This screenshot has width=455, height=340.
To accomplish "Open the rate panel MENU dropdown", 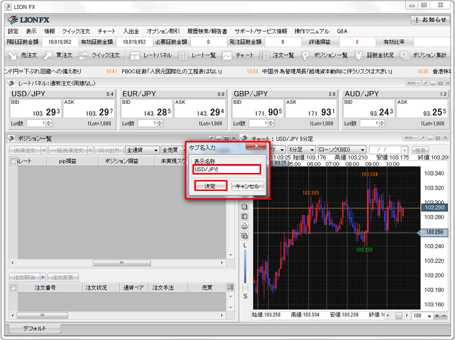I will click(413, 83).
